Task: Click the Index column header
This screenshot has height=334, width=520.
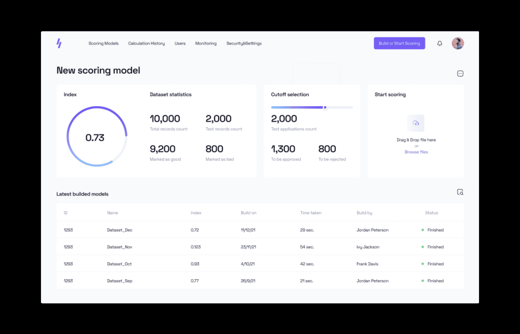Action: [x=196, y=213]
